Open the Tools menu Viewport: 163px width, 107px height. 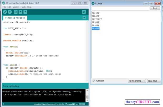point(23,7)
